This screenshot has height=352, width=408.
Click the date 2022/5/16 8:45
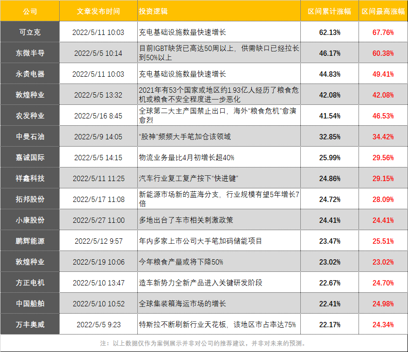click(x=98, y=116)
